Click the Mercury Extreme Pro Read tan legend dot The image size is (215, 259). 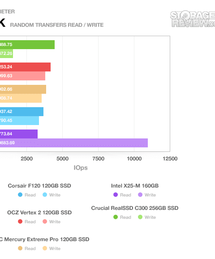(20, 248)
